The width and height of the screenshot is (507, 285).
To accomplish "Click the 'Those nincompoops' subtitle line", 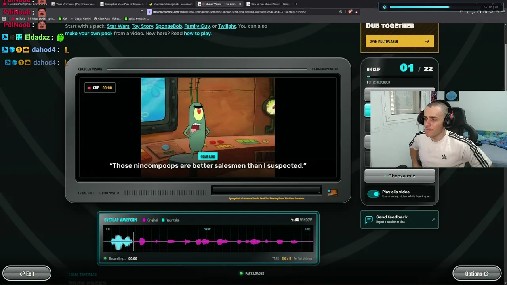I will (208, 165).
